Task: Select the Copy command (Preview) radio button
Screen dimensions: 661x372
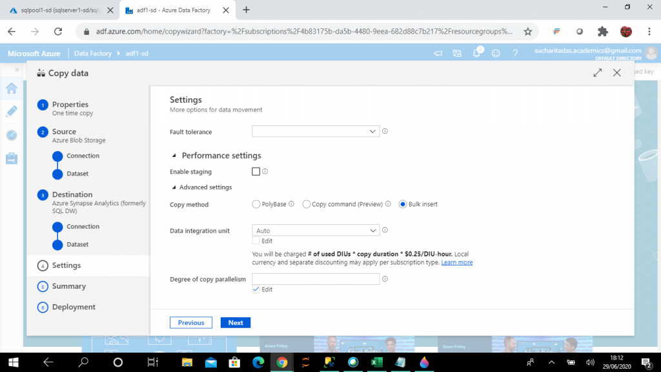Action: (307, 204)
